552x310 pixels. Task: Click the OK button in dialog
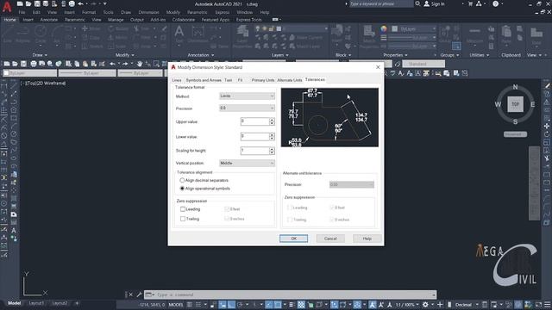(x=293, y=239)
